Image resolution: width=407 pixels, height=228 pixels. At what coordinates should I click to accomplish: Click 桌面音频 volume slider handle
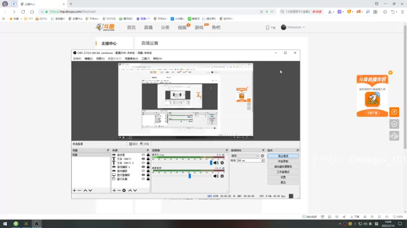(x=190, y=176)
